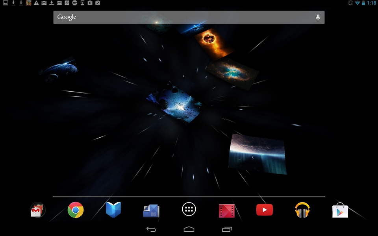The width and height of the screenshot is (378, 236).
Task: Tap the screenshot picture notification icon
Action: [6, 3]
